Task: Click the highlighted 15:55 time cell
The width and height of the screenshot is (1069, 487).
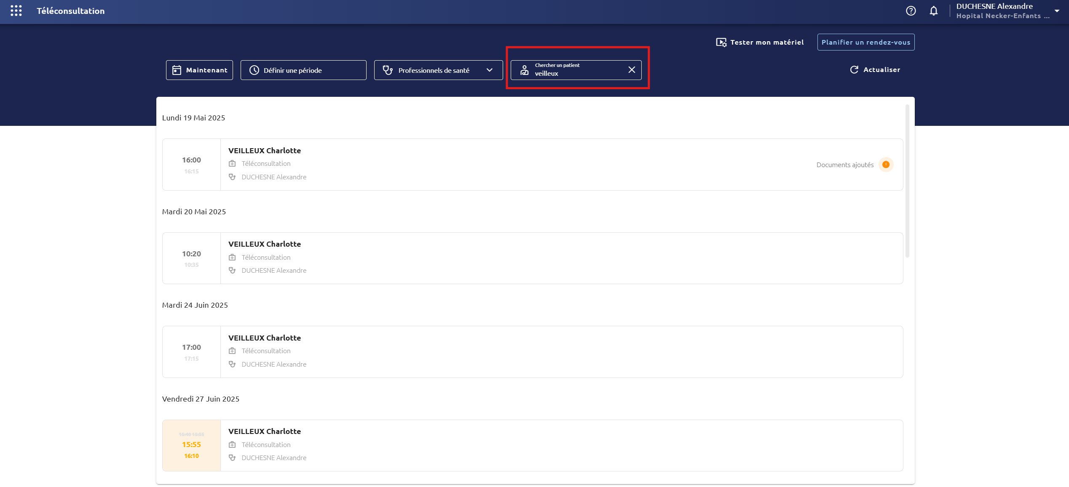Action: point(191,445)
